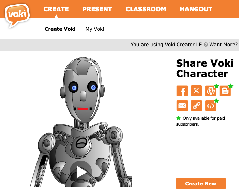The width and height of the screenshot is (239, 195).
Task: Share the Voki via email icon
Action: click(182, 106)
